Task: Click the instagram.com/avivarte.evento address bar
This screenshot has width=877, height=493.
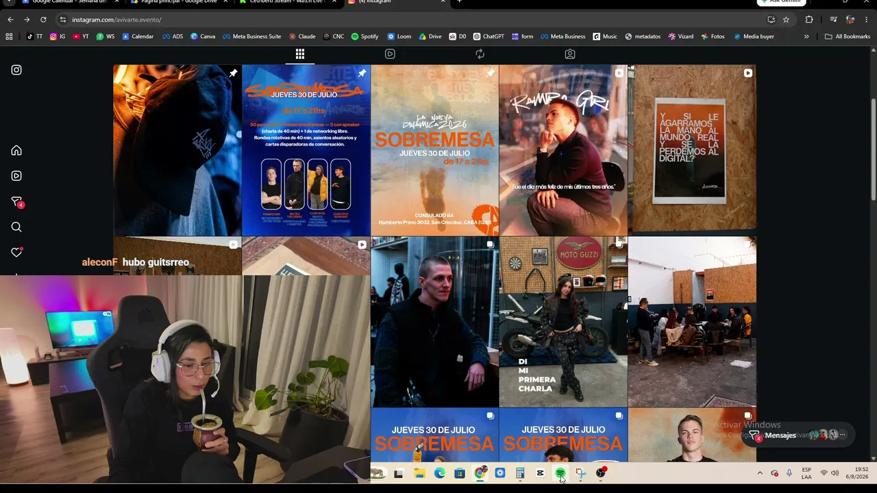Action: point(411,20)
